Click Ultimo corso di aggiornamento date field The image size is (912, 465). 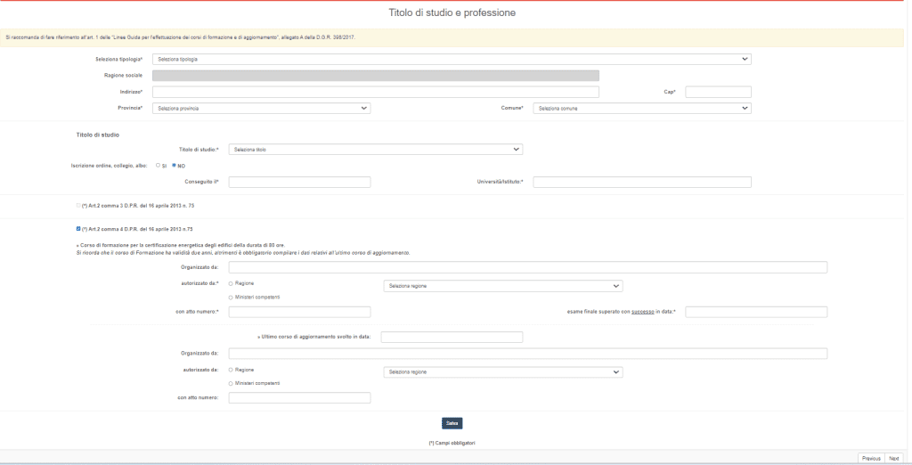coord(451,337)
